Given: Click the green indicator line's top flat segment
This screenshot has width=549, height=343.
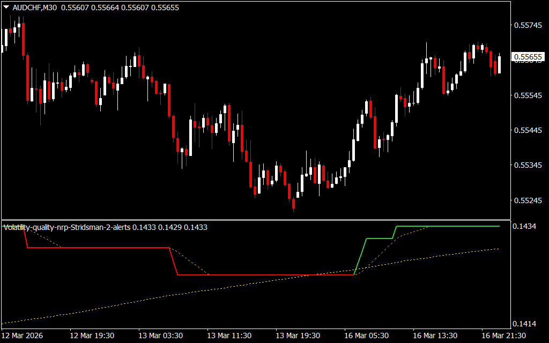Looking at the screenshot, I should pos(450,226).
